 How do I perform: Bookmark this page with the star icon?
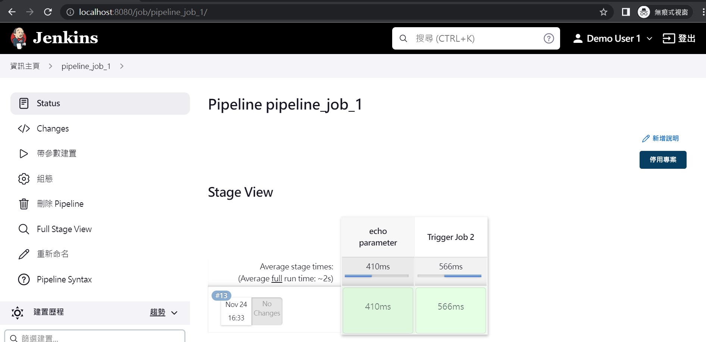(x=603, y=12)
